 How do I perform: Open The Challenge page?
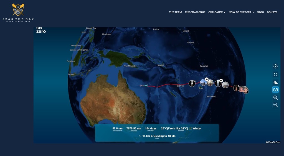(195, 12)
